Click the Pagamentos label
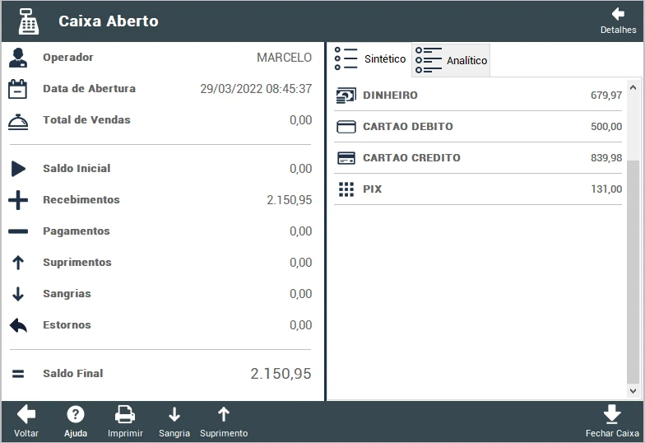 77,231
